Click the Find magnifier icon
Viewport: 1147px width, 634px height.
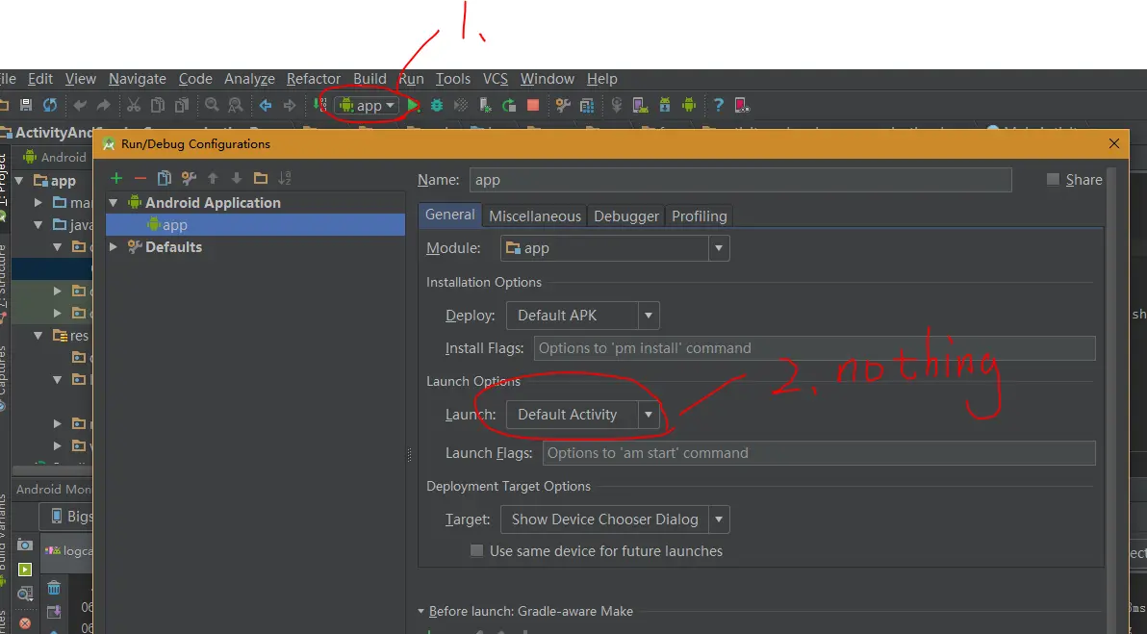pyautogui.click(x=212, y=105)
